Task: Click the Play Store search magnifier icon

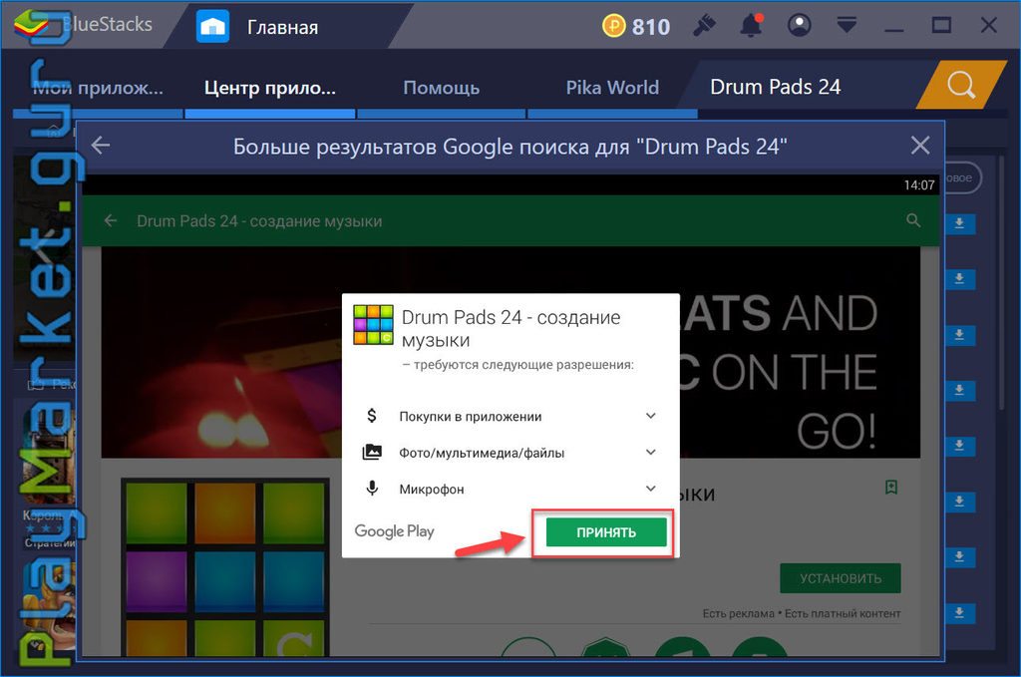Action: pyautogui.click(x=913, y=220)
